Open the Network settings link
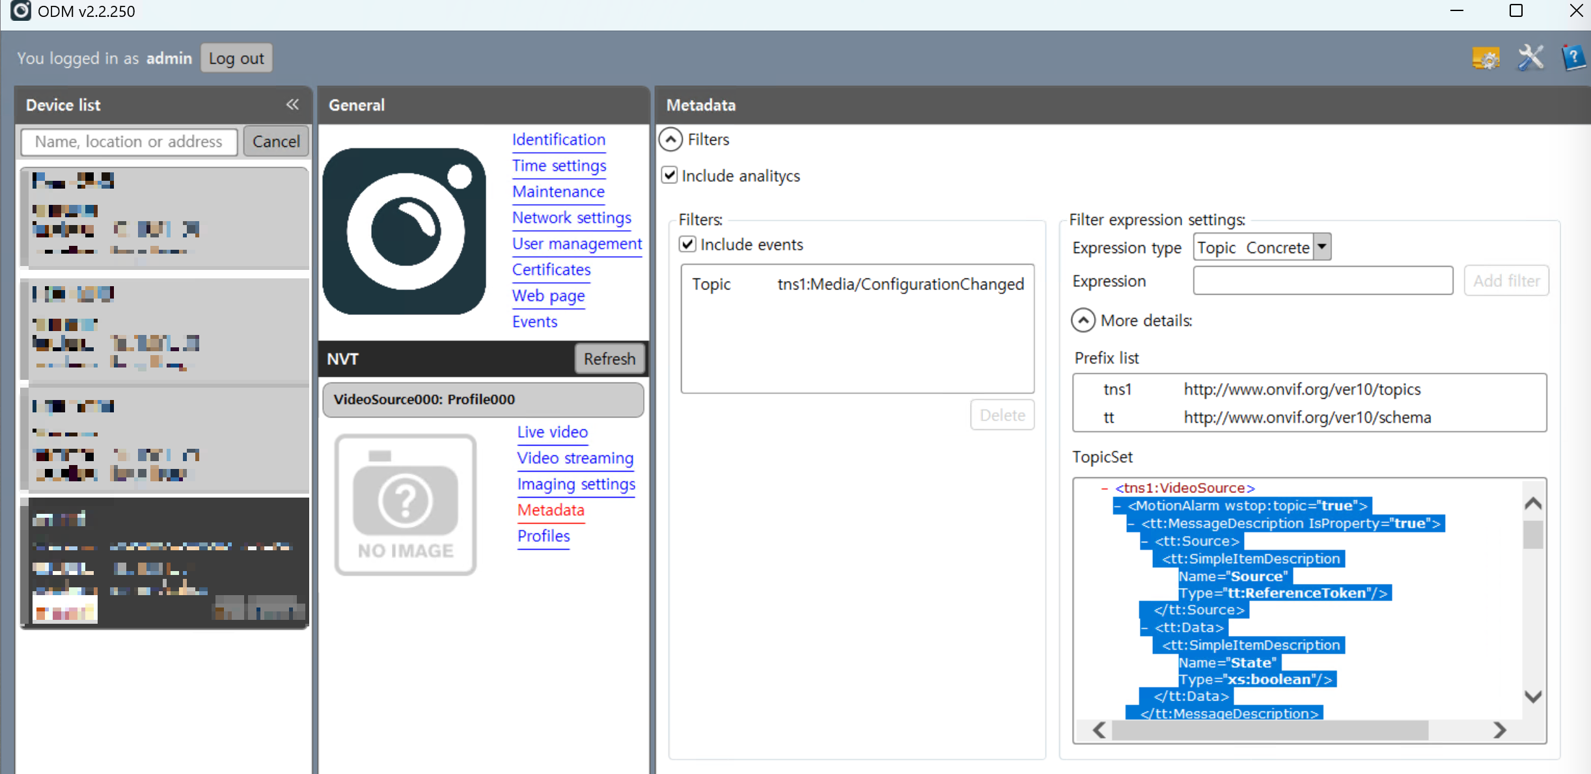The width and height of the screenshot is (1591, 774). tap(571, 218)
